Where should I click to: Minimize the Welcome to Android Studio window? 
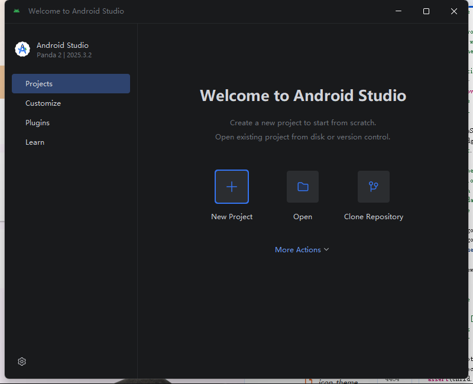click(x=399, y=11)
